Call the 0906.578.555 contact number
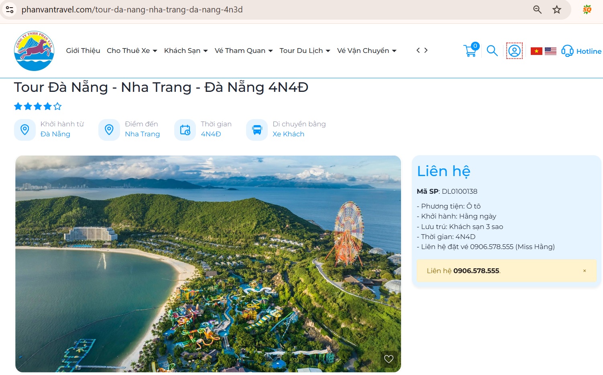The width and height of the screenshot is (603, 375). 476,271
